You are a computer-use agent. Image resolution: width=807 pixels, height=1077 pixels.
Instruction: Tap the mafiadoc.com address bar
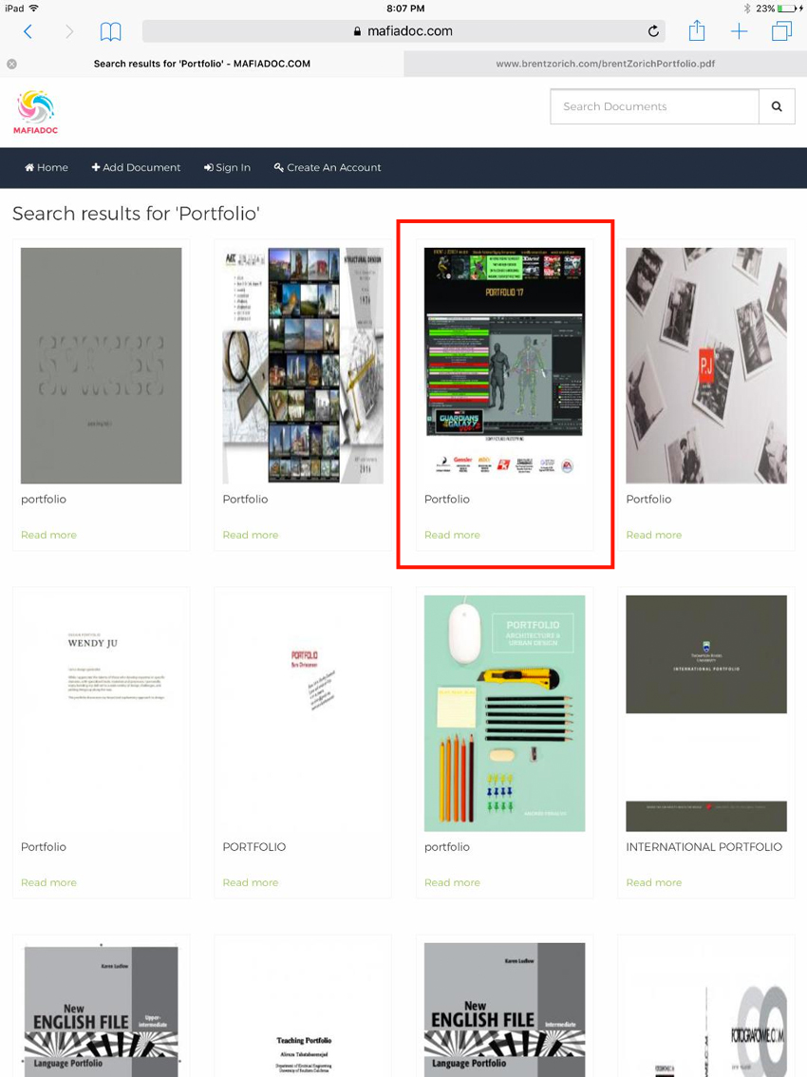[x=403, y=31]
